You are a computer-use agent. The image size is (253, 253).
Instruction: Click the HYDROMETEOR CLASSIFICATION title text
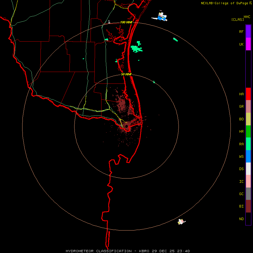tap(99, 251)
